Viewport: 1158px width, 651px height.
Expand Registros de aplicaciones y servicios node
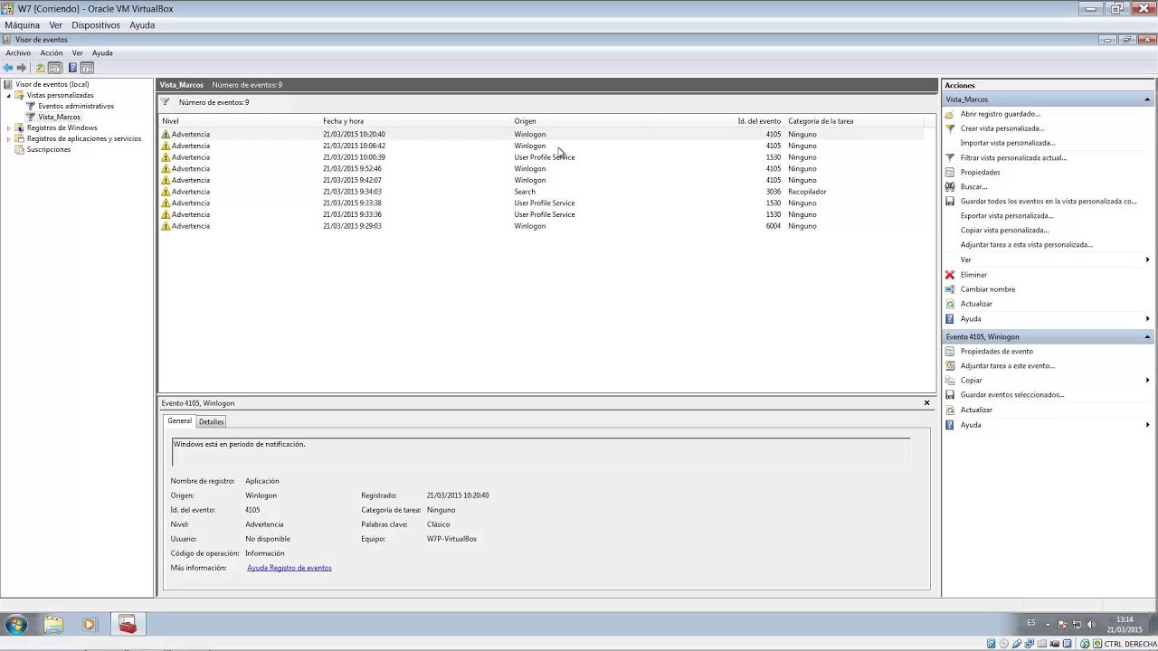(9, 138)
